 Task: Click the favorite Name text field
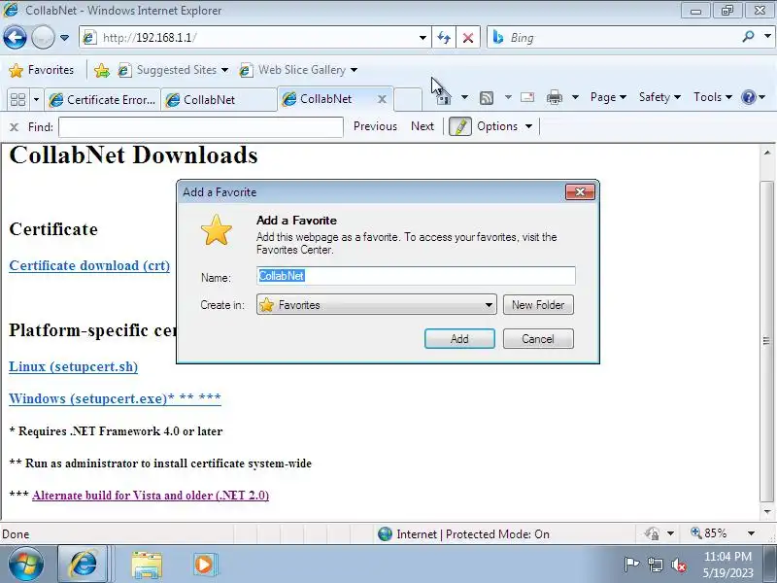pyautogui.click(x=416, y=276)
